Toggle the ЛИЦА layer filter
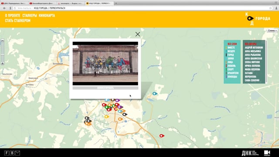This screenshot has width=279, height=157. (230, 62)
